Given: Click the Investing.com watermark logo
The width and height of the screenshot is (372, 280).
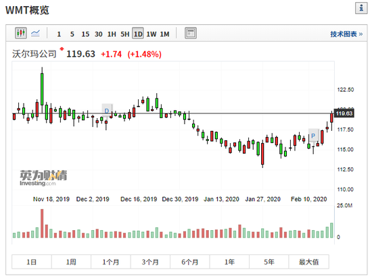Looking at the screenshot, I should click(43, 178).
